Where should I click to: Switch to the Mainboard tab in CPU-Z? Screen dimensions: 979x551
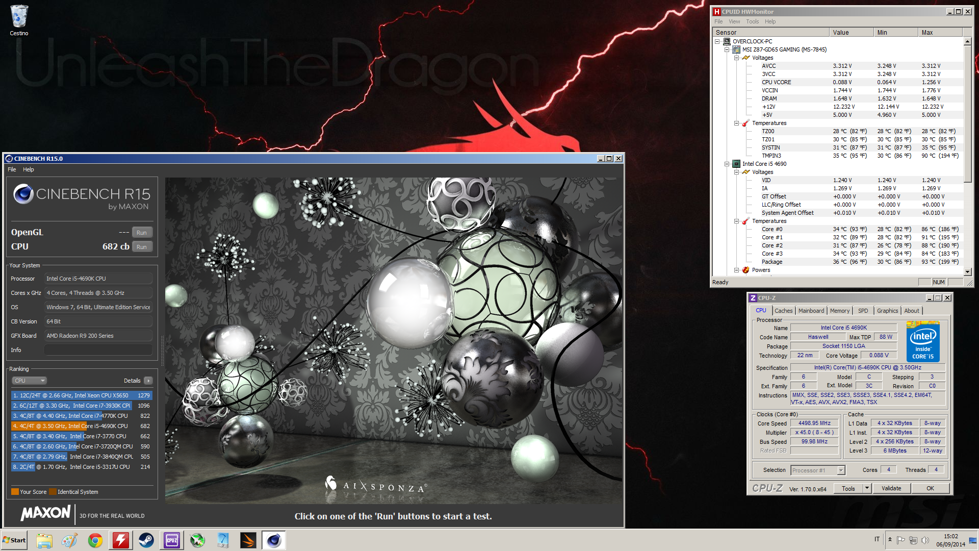(811, 311)
